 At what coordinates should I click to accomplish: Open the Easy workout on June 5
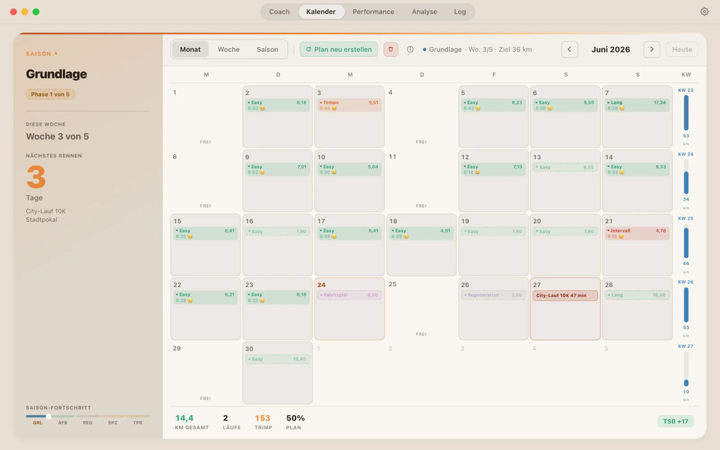(x=493, y=105)
